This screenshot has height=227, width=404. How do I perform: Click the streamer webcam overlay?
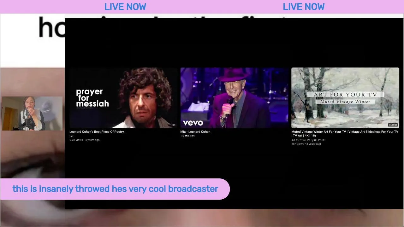[32, 113]
